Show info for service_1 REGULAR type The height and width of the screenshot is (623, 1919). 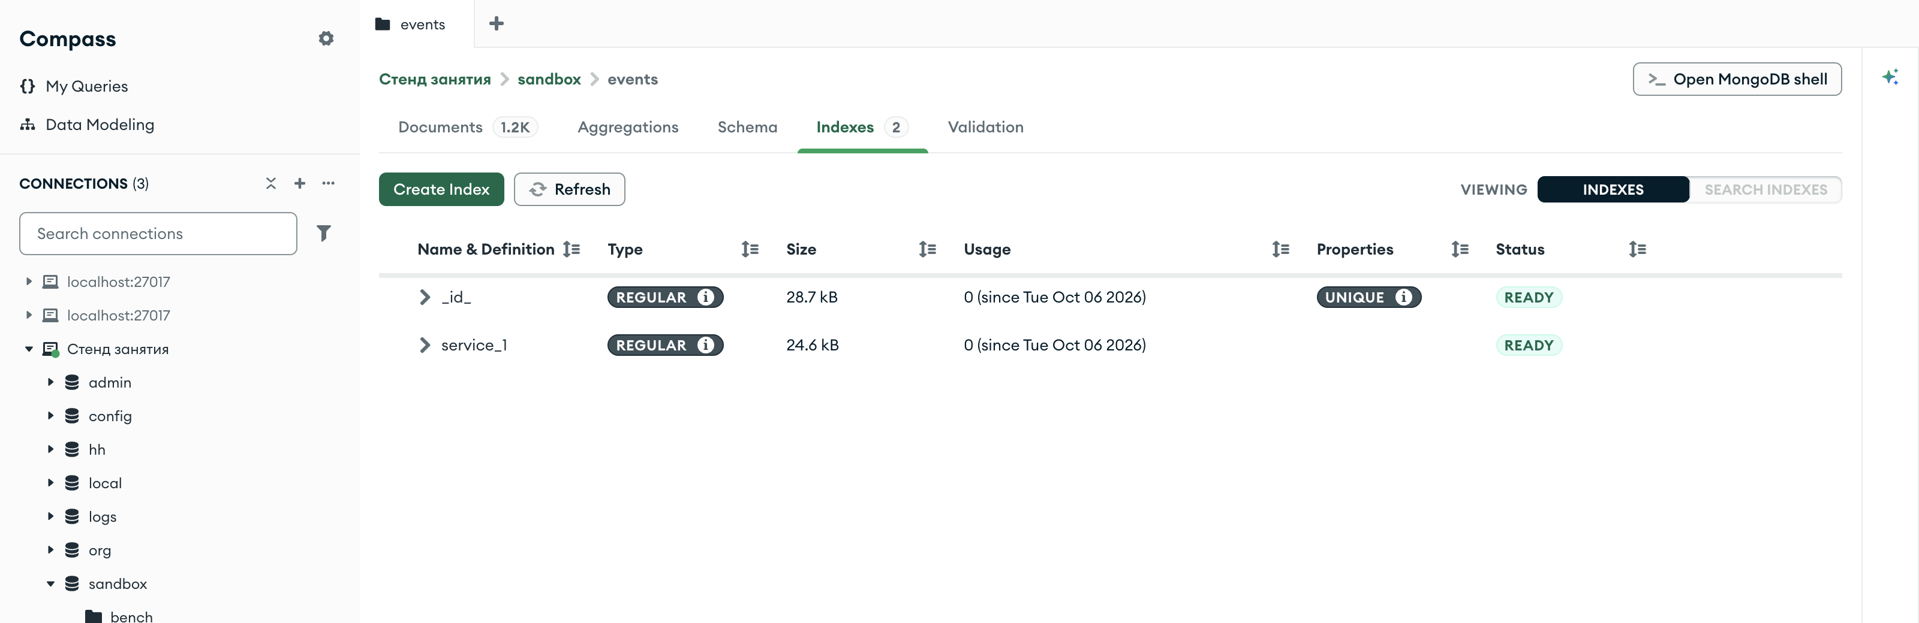coord(705,346)
